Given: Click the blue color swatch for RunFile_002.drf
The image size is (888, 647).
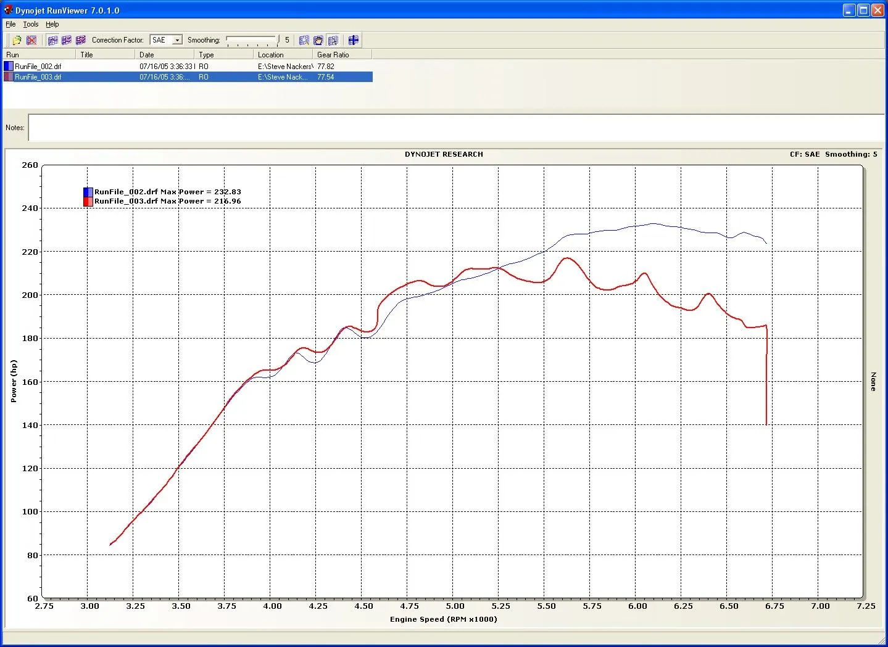Looking at the screenshot, I should pos(9,66).
